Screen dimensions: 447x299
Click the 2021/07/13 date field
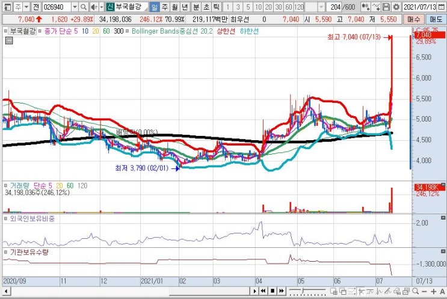(420, 7)
